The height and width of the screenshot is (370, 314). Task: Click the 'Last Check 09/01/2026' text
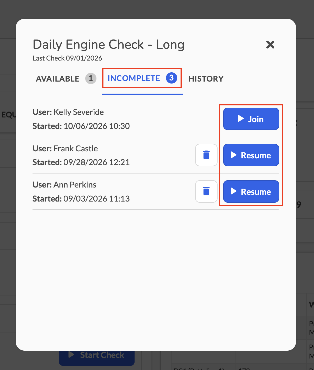[x=67, y=58]
